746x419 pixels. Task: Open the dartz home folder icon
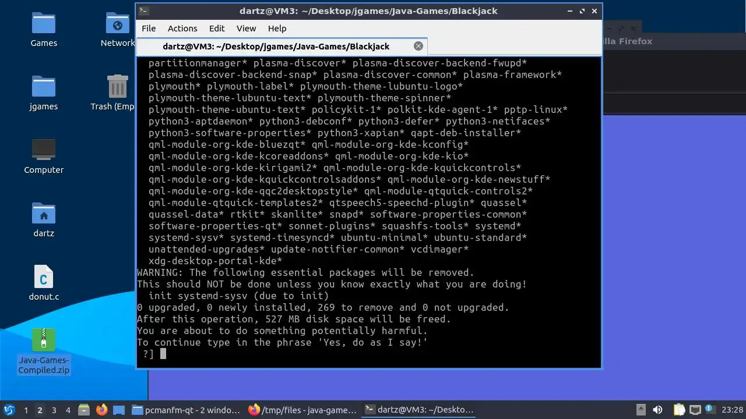[x=44, y=220]
